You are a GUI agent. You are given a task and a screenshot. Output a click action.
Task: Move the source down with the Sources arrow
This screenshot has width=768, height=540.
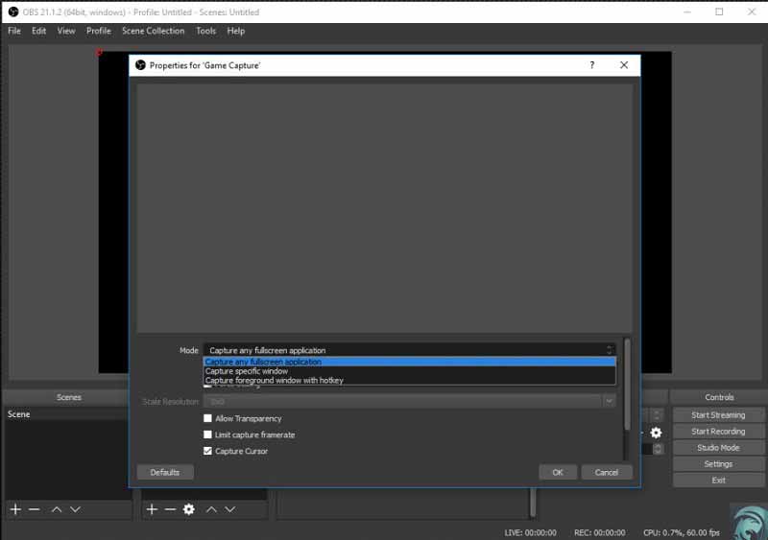tap(229, 509)
